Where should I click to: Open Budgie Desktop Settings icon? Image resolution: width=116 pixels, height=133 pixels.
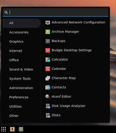[48, 50]
